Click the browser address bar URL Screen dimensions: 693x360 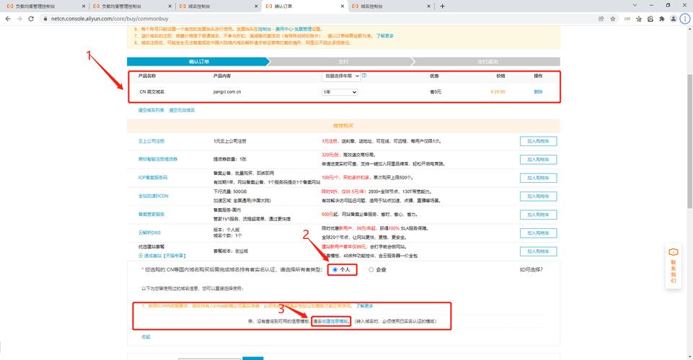coord(144,19)
